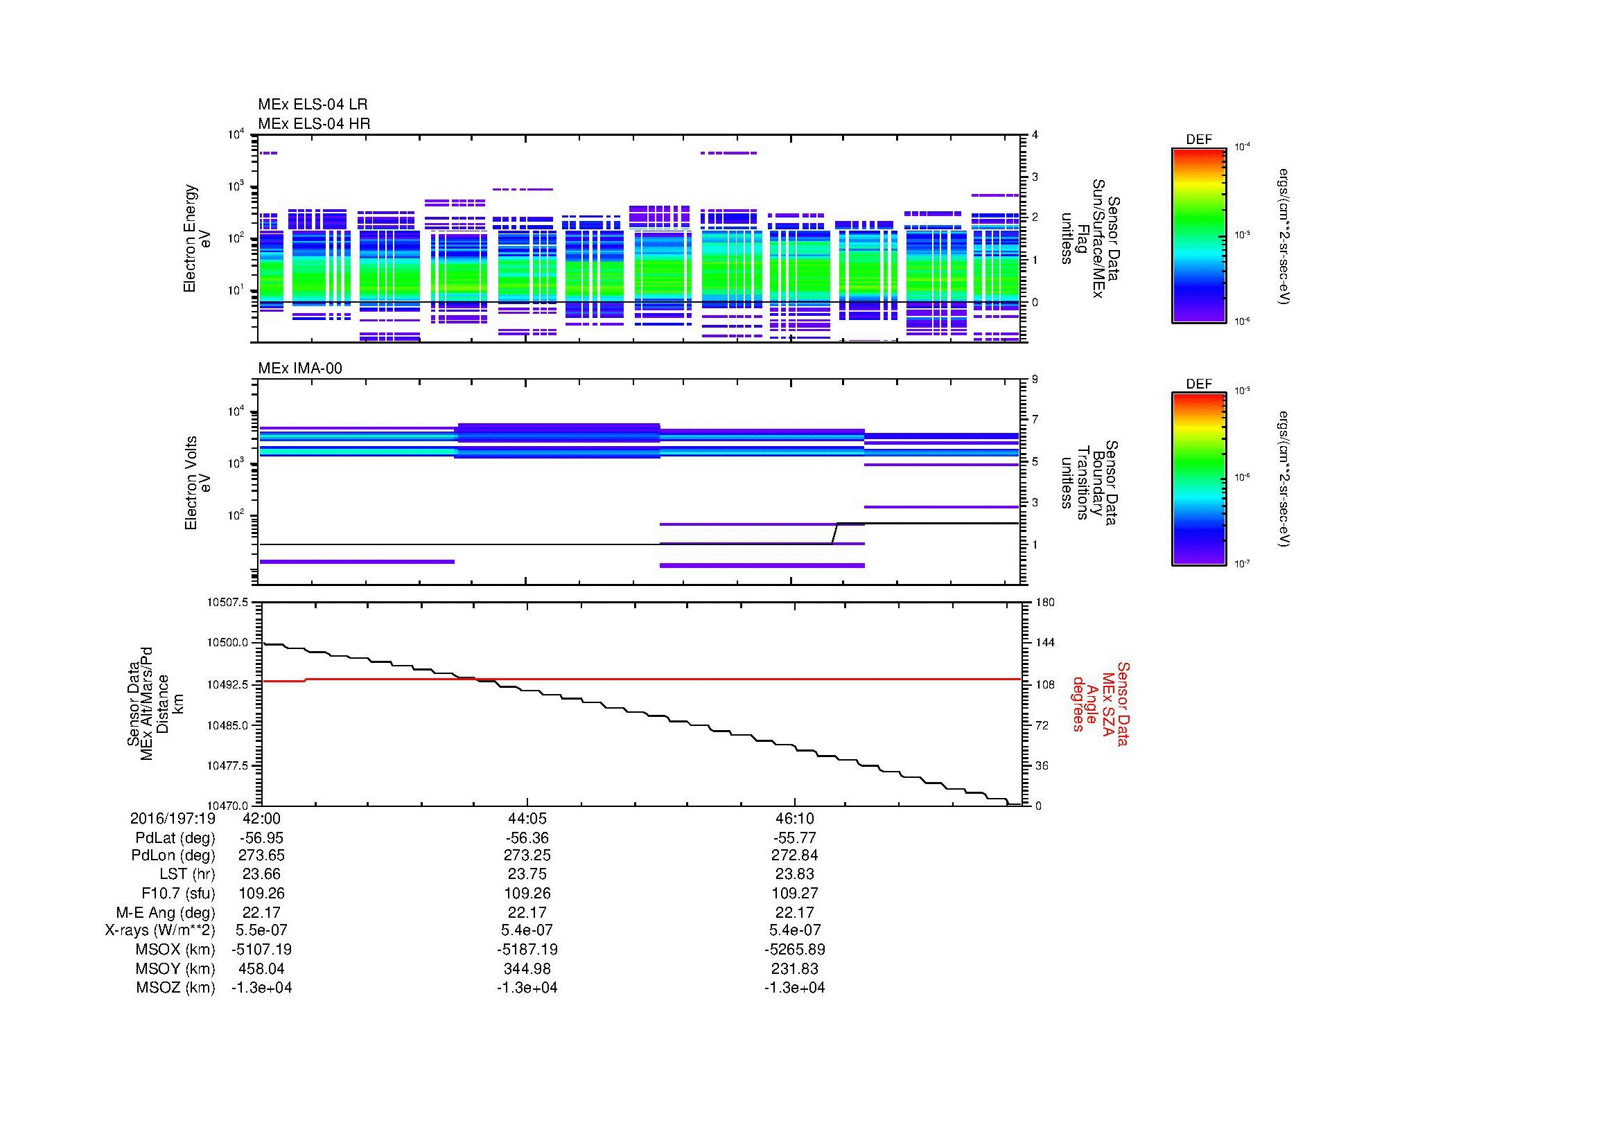Click the '10470.0' distance axis tick
Screen dimensions: 1621x1145
[x=227, y=806]
